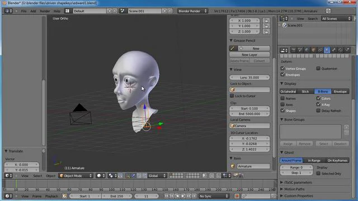Select the translate manipulator arrow icon
The image size is (358, 201).
click(x=133, y=176)
